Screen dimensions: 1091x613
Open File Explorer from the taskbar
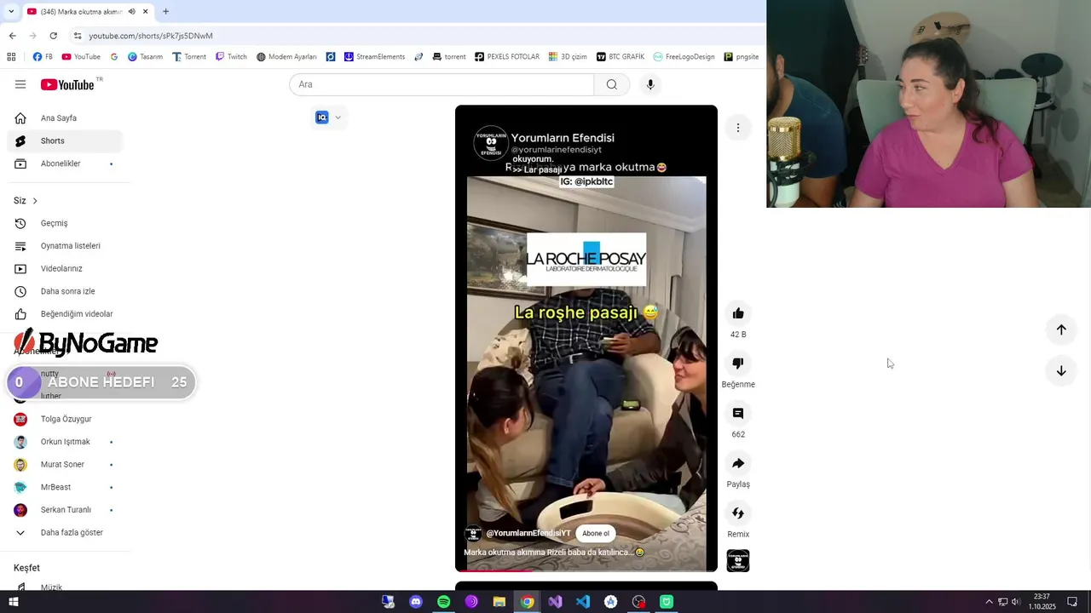(499, 602)
